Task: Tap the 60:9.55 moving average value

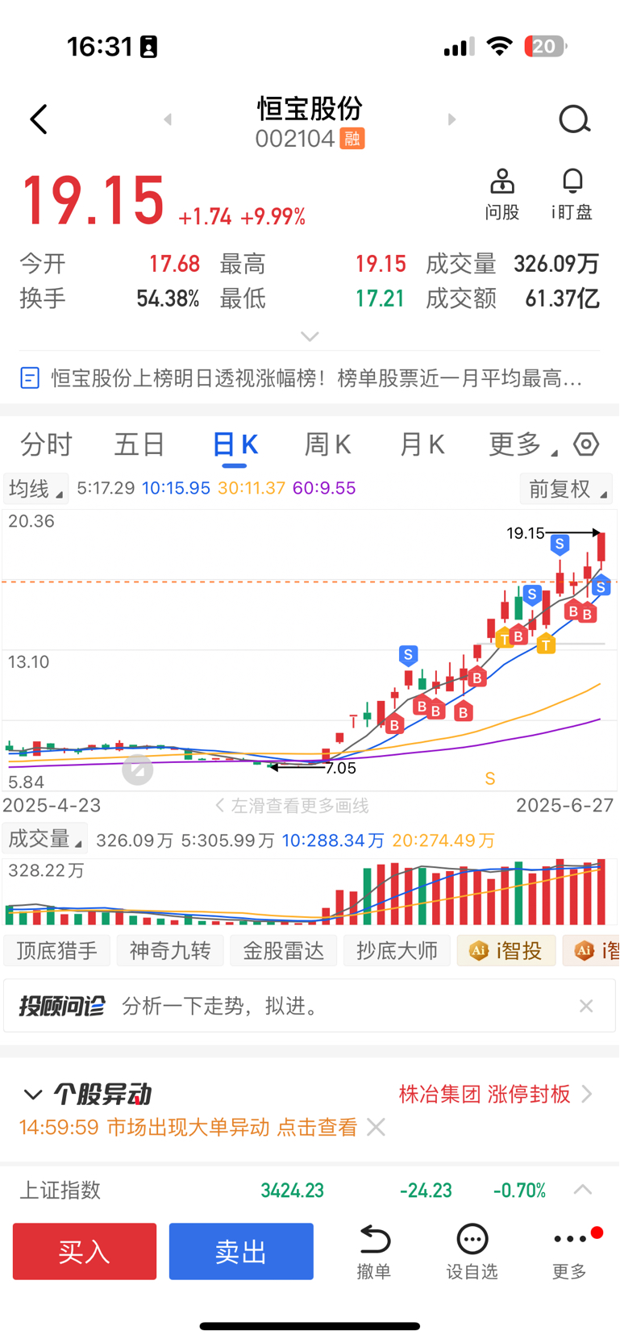Action: pos(324,488)
